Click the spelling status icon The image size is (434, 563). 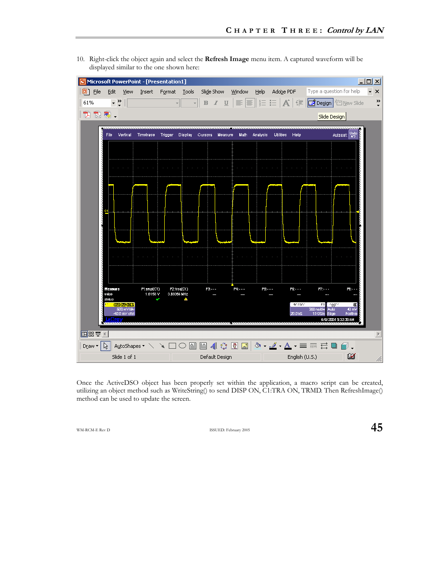[351, 357]
